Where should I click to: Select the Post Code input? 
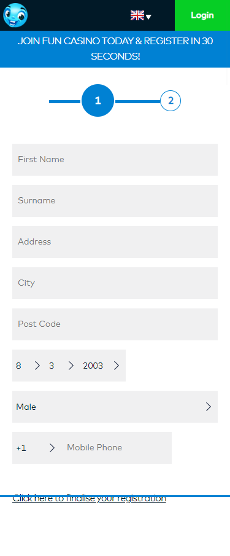(x=115, y=324)
